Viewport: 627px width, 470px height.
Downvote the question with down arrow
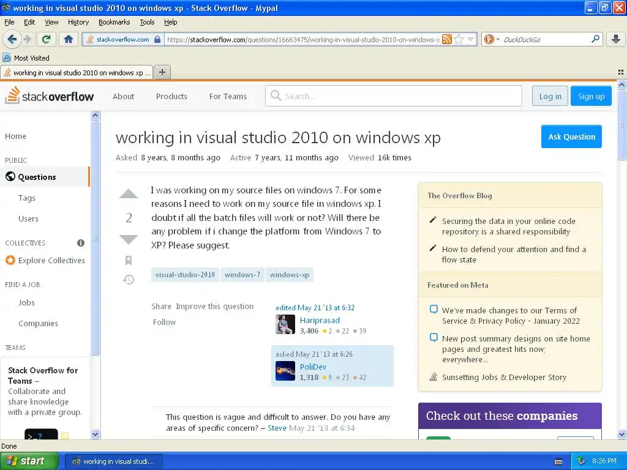point(129,239)
